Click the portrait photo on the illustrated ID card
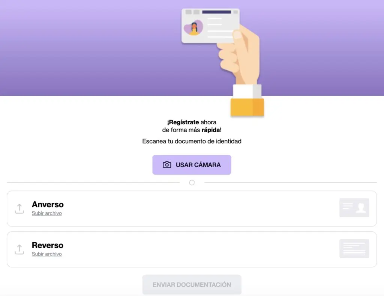 [x=193, y=28]
